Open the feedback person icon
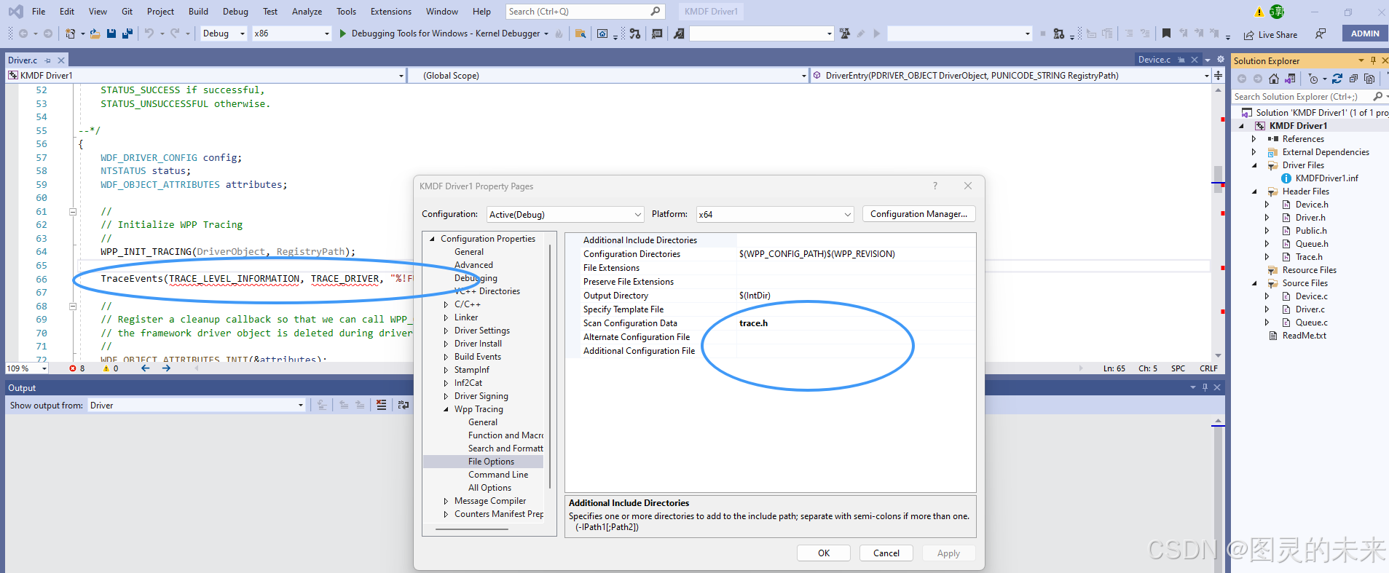1389x573 pixels. 1320,33
